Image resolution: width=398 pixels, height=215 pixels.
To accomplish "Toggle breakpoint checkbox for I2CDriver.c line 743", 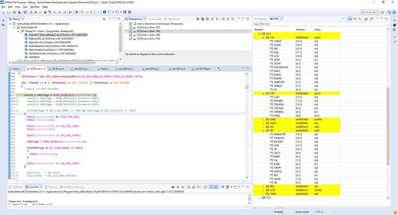I will 131,39.
